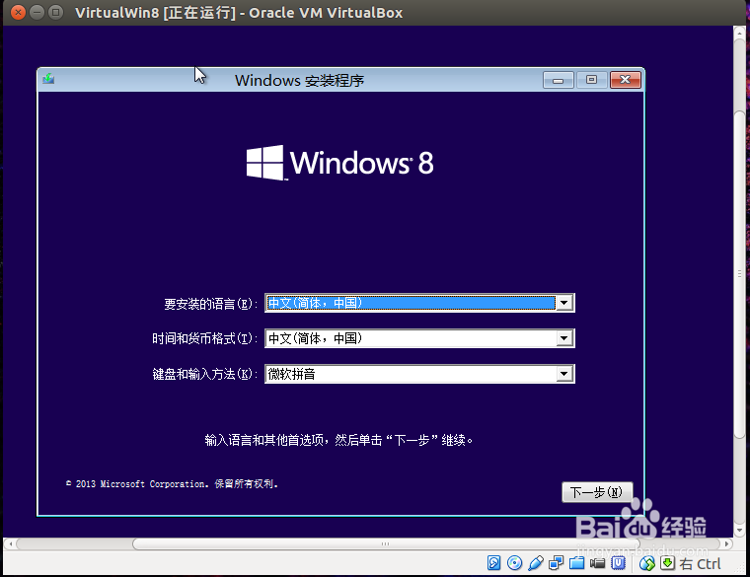
Task: Open the shared folders status icon
Action: 577,563
